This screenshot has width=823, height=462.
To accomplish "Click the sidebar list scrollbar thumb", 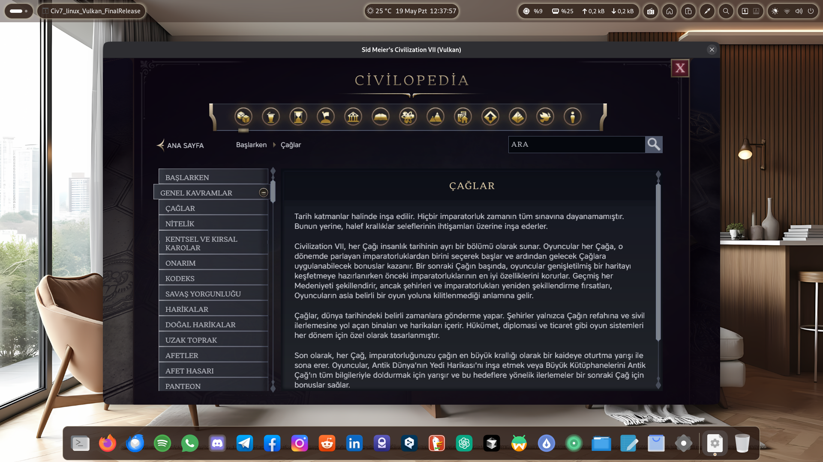I will point(273,191).
